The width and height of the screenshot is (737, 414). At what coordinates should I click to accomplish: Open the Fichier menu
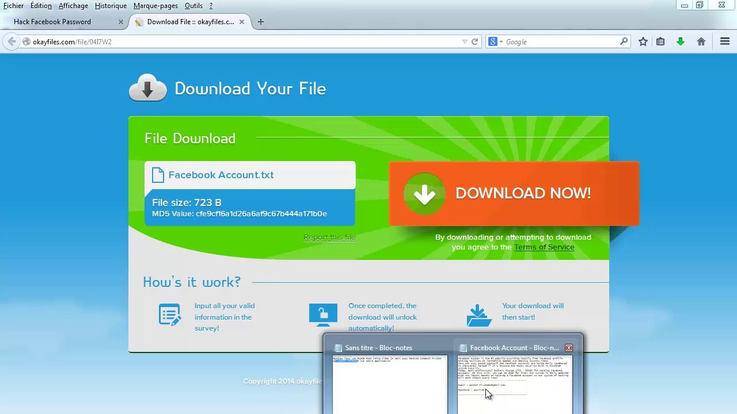click(13, 6)
